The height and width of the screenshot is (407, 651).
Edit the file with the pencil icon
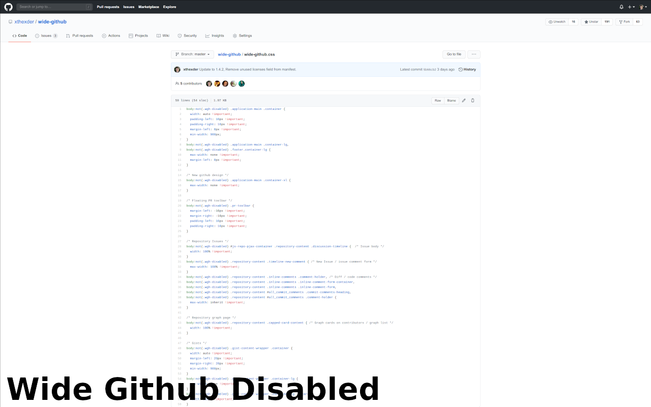click(x=463, y=100)
